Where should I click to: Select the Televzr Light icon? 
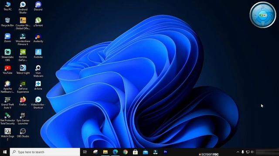pos(23,69)
